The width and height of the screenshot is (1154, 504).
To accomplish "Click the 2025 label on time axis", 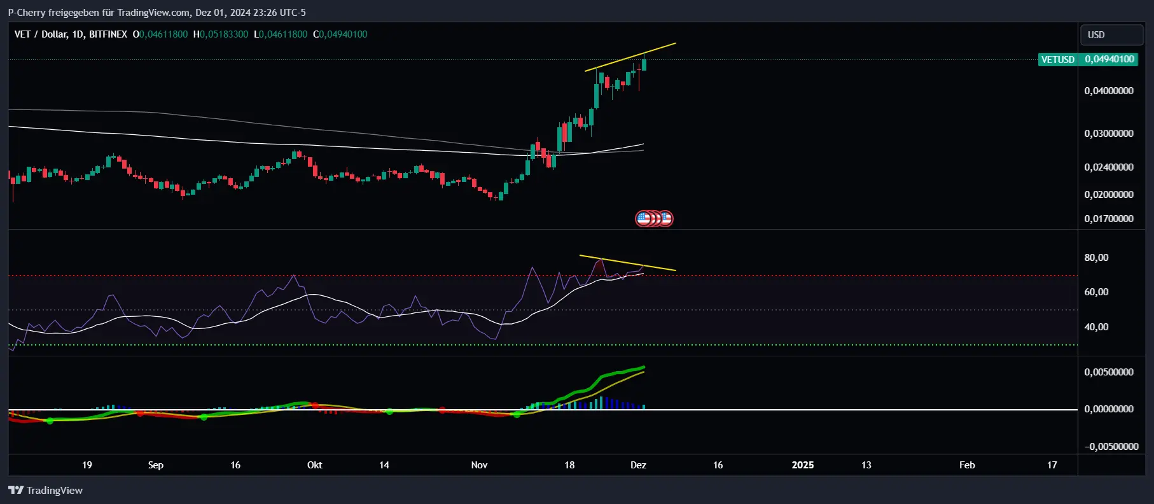I will click(x=803, y=465).
